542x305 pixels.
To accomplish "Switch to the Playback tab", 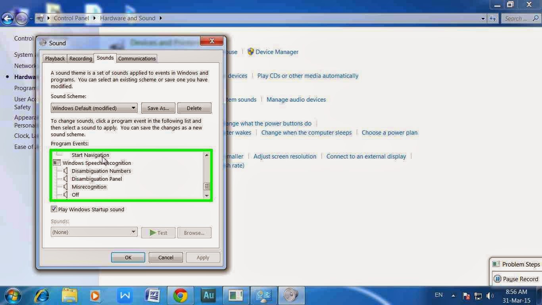I will [55, 58].
